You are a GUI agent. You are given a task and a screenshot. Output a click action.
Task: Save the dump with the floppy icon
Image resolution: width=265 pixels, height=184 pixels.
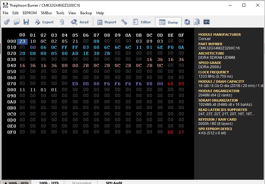coord(26,22)
